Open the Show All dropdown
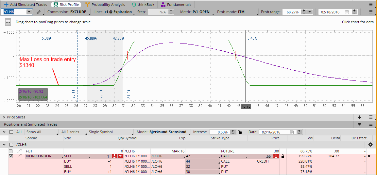This screenshot has width=377, height=175. tap(42, 132)
